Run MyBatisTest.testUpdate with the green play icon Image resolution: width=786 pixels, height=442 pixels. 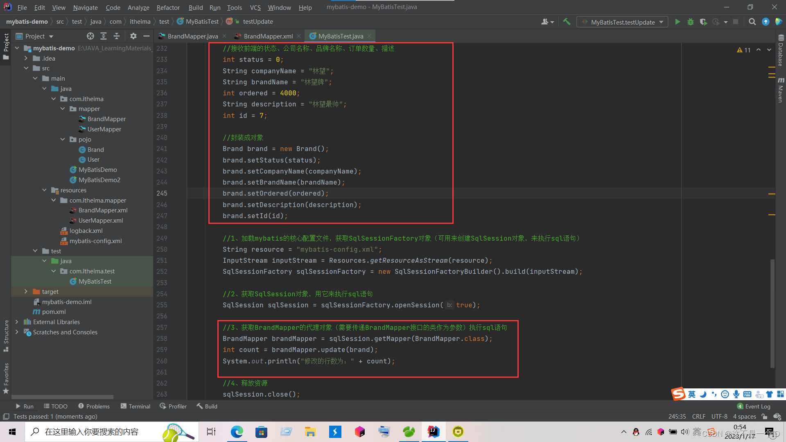tap(678, 22)
